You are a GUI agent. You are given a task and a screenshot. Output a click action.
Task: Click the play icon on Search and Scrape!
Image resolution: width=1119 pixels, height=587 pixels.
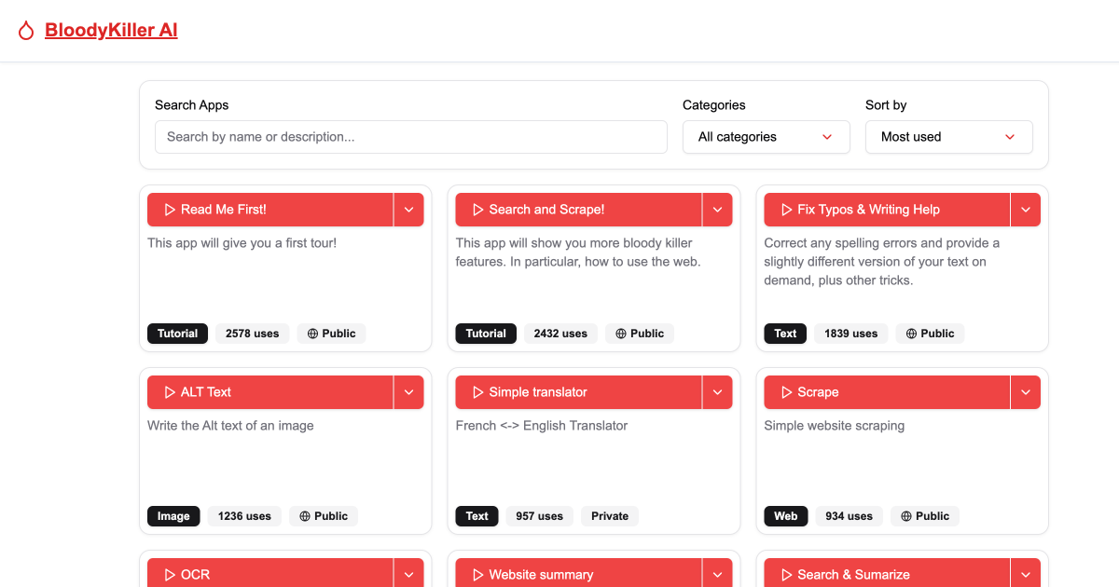[x=477, y=210]
